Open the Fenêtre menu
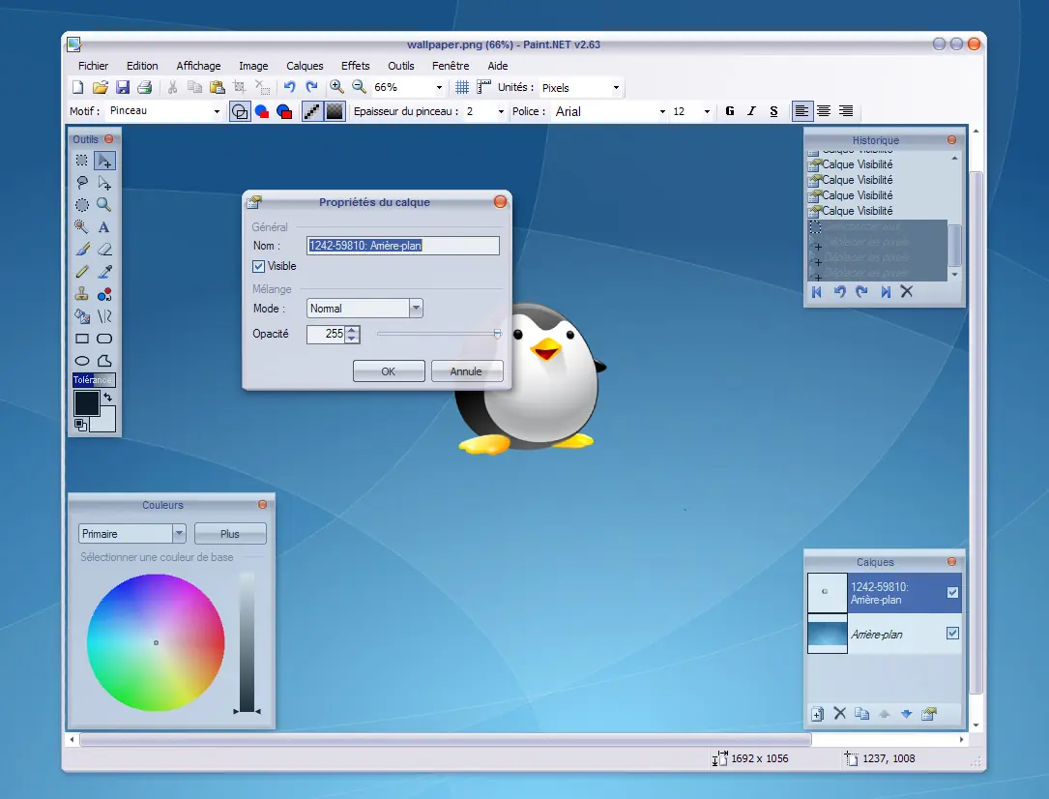The height and width of the screenshot is (799, 1049). coord(451,66)
